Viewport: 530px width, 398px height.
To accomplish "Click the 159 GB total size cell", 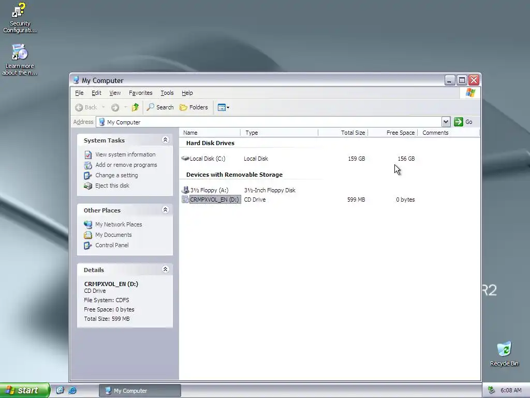I will 356,159.
